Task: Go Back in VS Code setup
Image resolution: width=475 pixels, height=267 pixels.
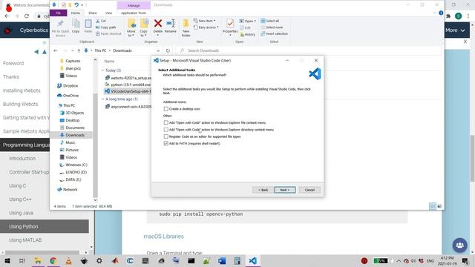Action: coord(263,190)
